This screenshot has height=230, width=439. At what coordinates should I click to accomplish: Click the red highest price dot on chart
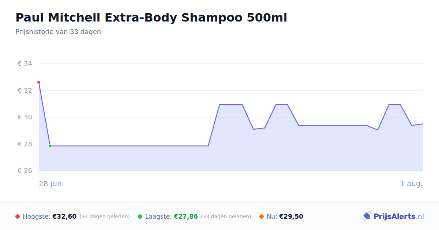pyautogui.click(x=39, y=83)
